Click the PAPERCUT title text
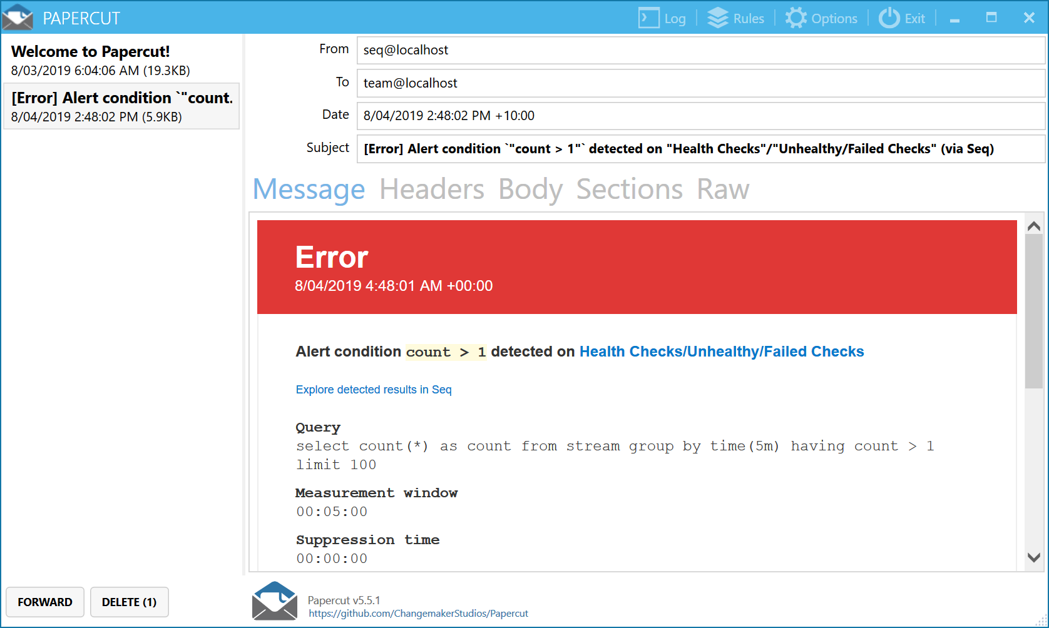 tap(81, 19)
